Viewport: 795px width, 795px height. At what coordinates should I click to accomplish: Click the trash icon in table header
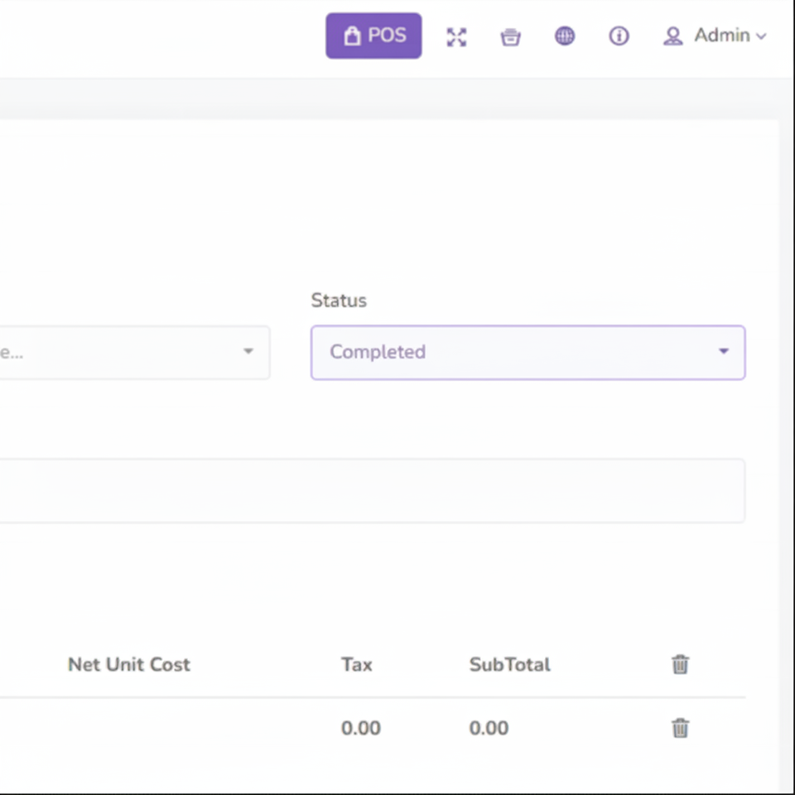tap(680, 664)
